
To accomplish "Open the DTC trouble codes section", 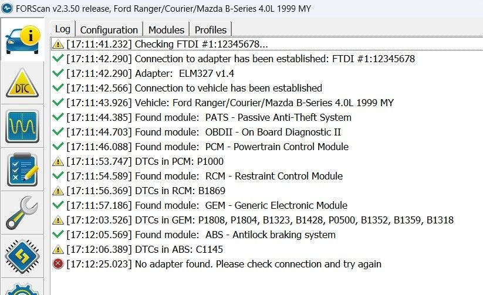I will click(x=22, y=83).
